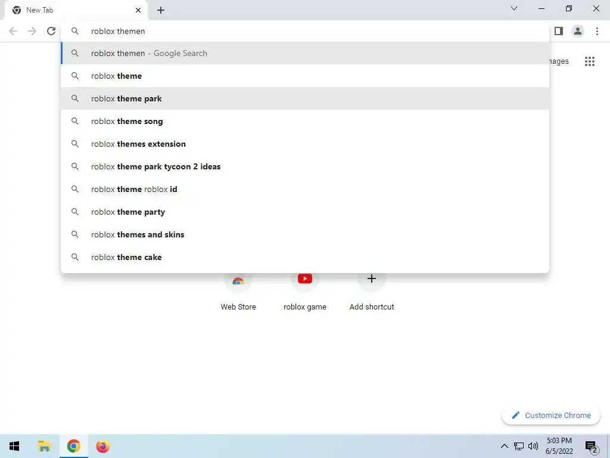Choose 'roblox themen - Google Search' suggestion
The image size is (610, 458).
click(x=305, y=53)
